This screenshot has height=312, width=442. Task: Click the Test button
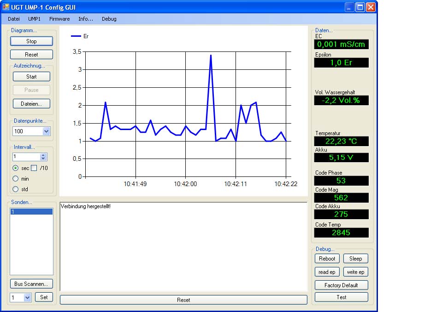[342, 297]
